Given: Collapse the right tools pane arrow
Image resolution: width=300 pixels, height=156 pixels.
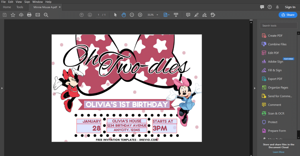Looking at the screenshot, I should click(255, 88).
